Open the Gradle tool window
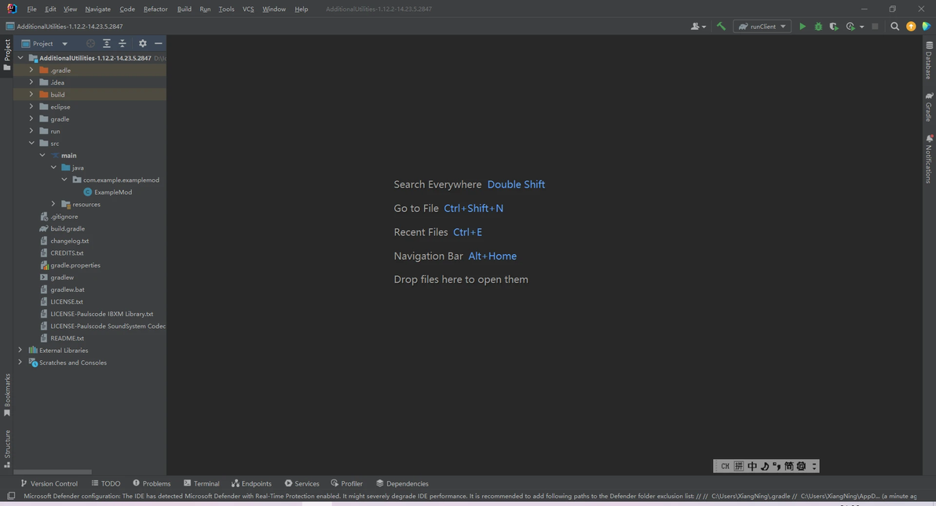936x506 pixels. click(x=929, y=107)
